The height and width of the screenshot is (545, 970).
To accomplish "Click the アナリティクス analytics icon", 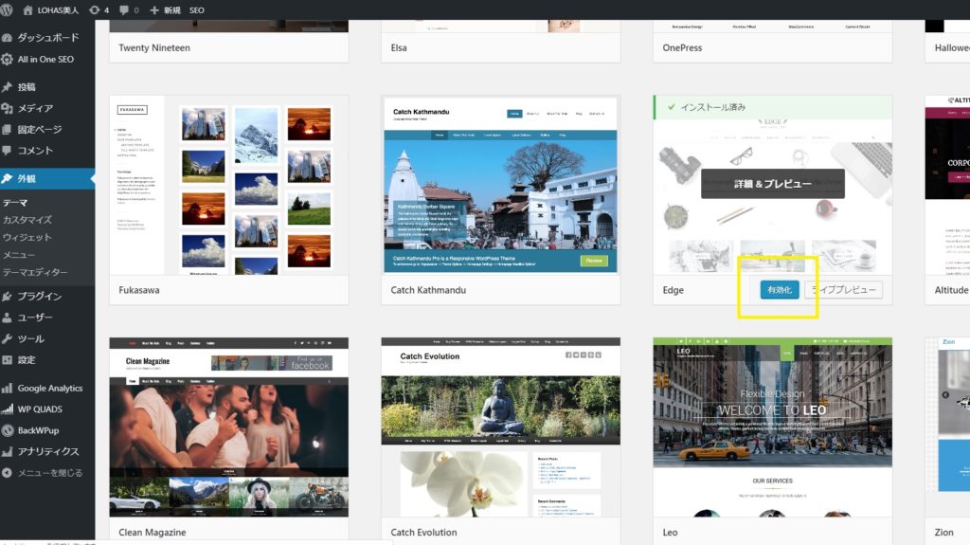I will coord(8,451).
